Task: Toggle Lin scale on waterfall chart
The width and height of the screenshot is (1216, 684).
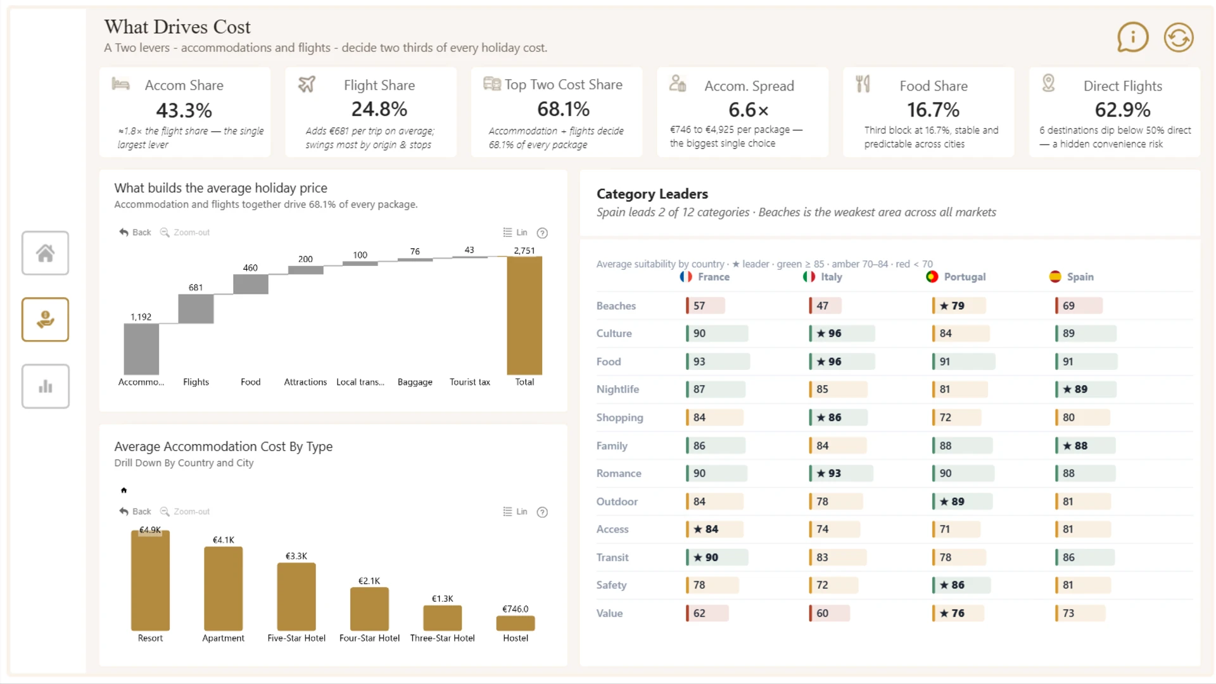Action: tap(515, 232)
